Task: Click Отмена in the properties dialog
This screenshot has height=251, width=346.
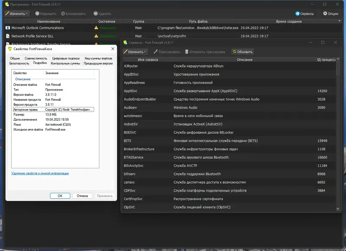Action: 82,196
